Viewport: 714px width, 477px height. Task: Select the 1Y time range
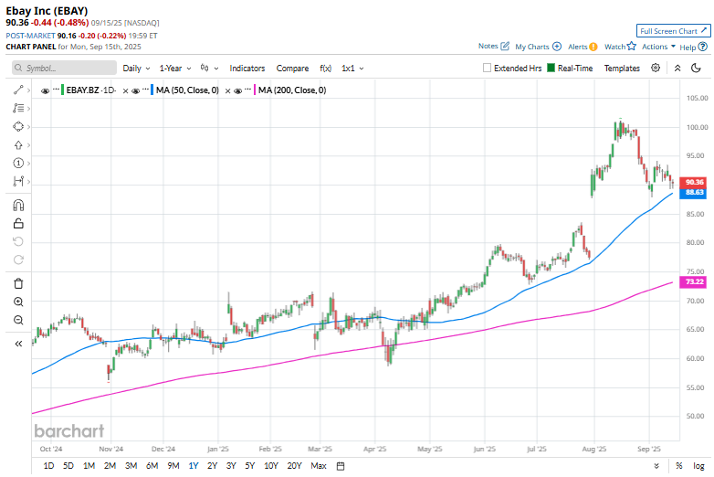194,466
